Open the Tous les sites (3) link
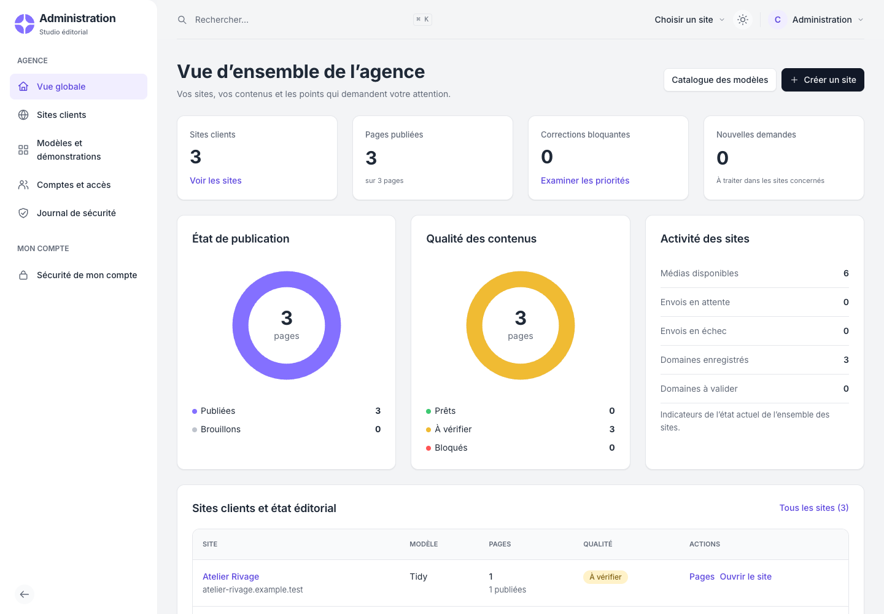884x614 pixels. point(814,508)
